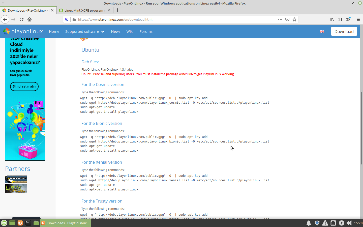
Task: Open the Linux Mint start menu
Action: point(4,223)
